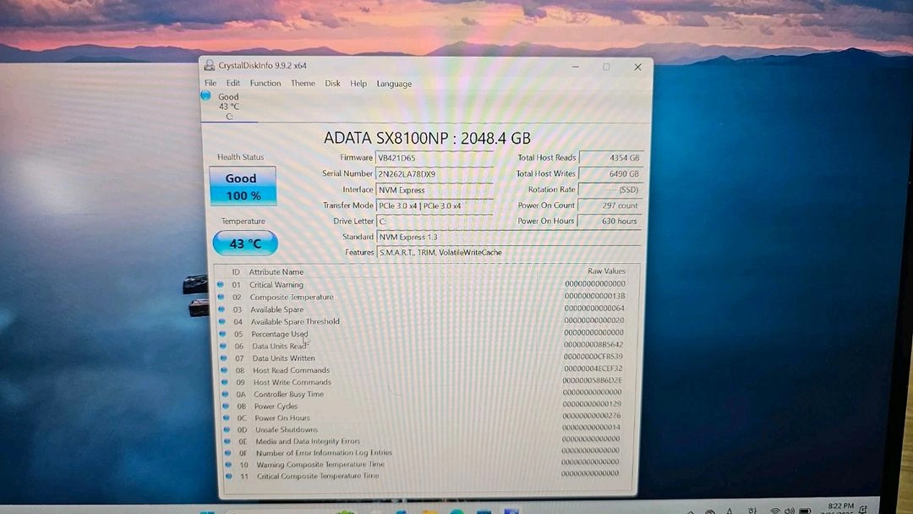
Task: Click the Raw Values column header
Action: coord(606,271)
